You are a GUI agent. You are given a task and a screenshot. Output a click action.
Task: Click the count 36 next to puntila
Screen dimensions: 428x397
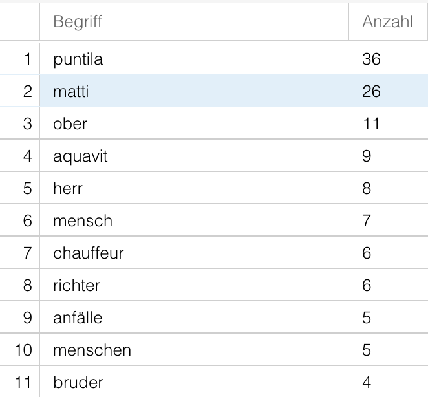372,59
